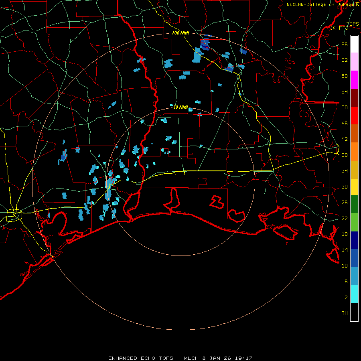Click the legend value '14'
This screenshot has width=361, height=361.
[345, 250]
